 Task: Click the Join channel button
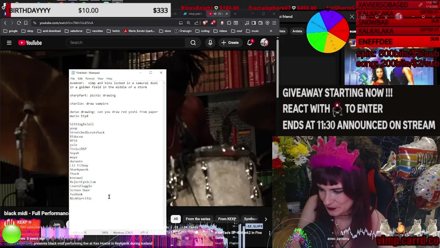(x=57, y=225)
